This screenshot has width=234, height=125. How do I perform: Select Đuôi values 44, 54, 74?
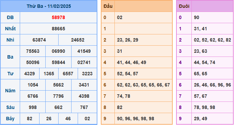(x=204, y=63)
